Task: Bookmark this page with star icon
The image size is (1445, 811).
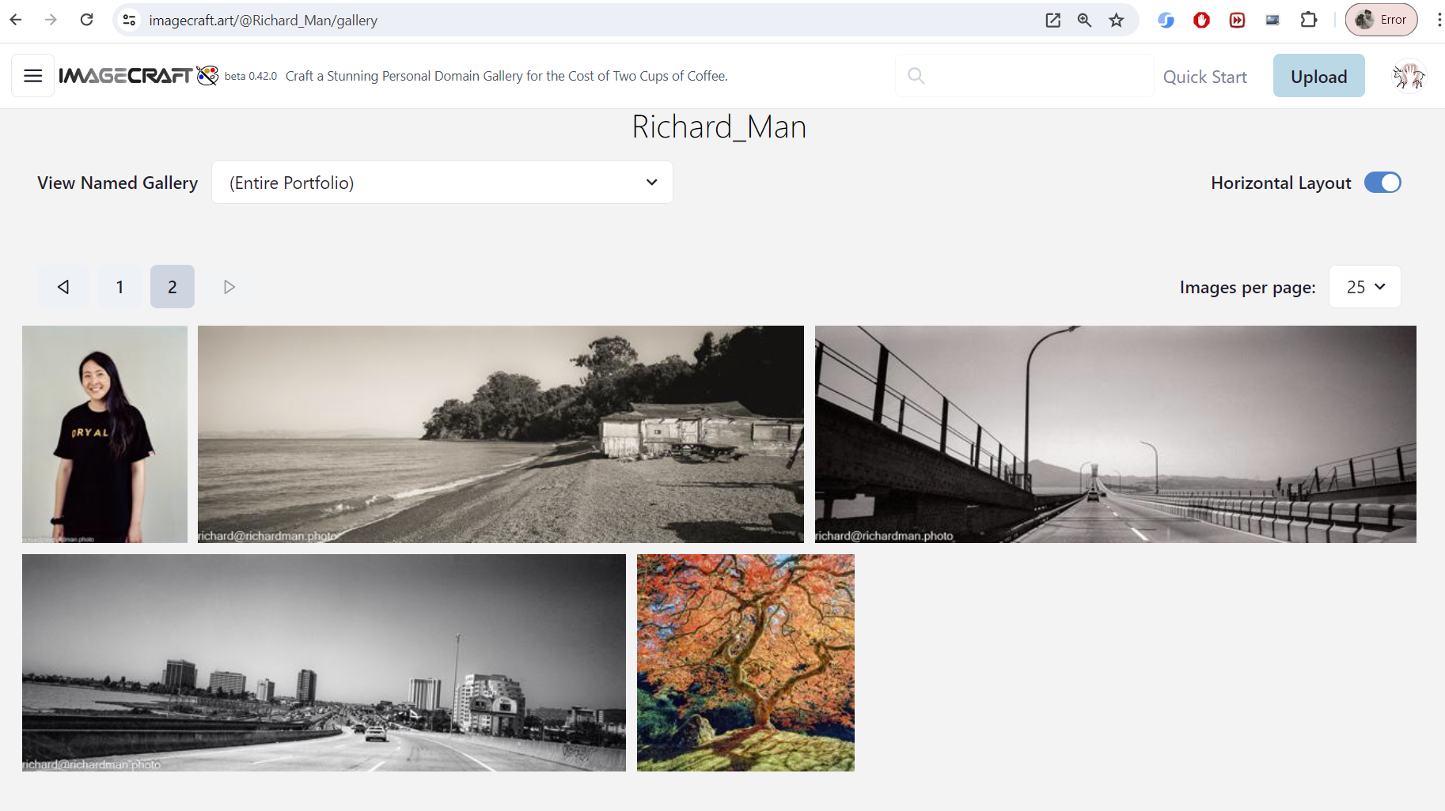Action: pos(1117,21)
